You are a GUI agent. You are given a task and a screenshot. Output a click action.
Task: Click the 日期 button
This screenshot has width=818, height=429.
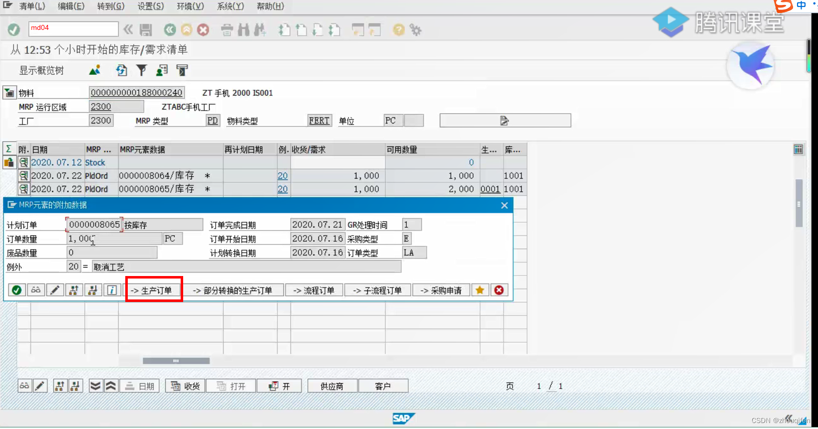(x=139, y=386)
